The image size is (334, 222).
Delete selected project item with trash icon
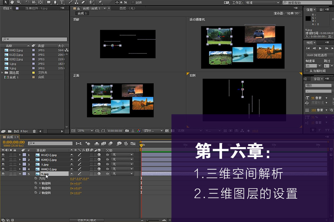point(34,131)
